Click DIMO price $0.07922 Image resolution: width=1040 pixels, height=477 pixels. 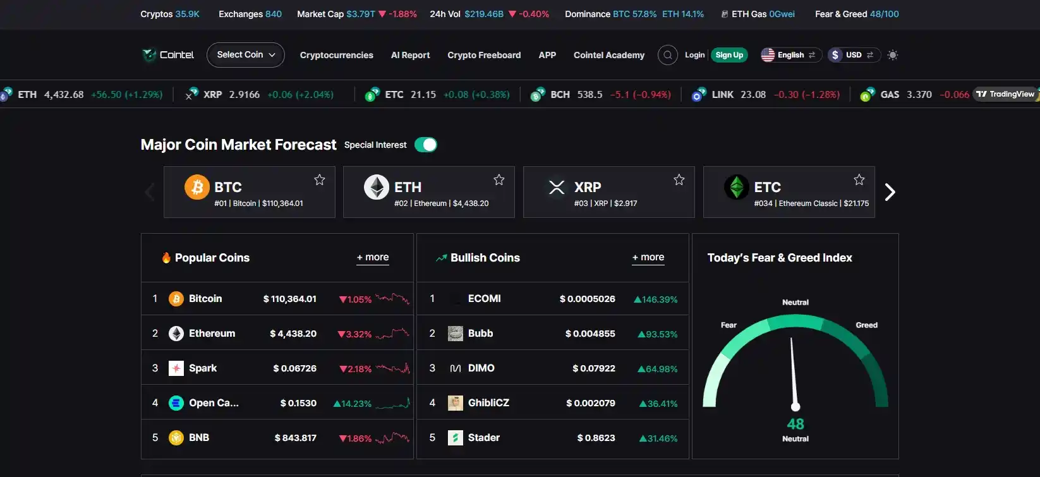(594, 368)
